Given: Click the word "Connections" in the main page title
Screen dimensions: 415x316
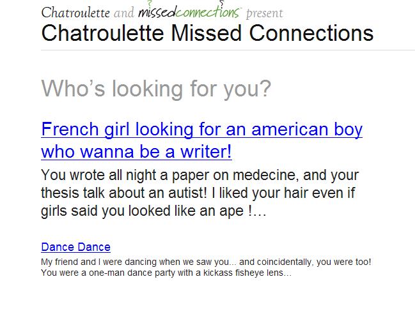Looking at the screenshot, I should pyautogui.click(x=311, y=33).
